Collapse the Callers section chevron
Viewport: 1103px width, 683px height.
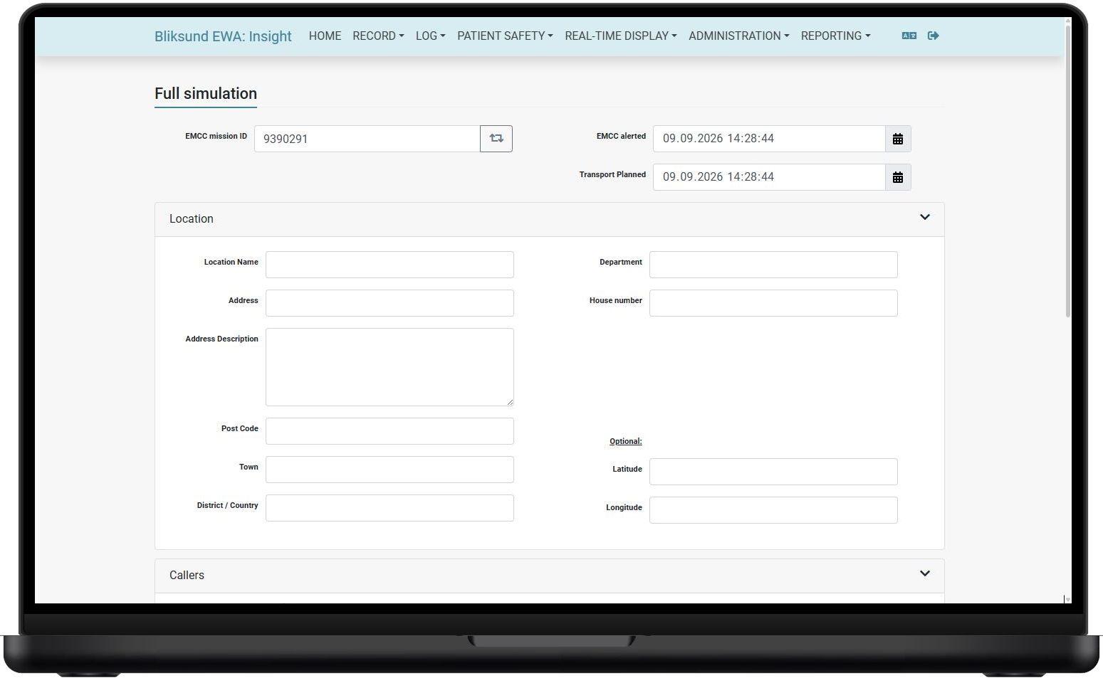tap(925, 573)
